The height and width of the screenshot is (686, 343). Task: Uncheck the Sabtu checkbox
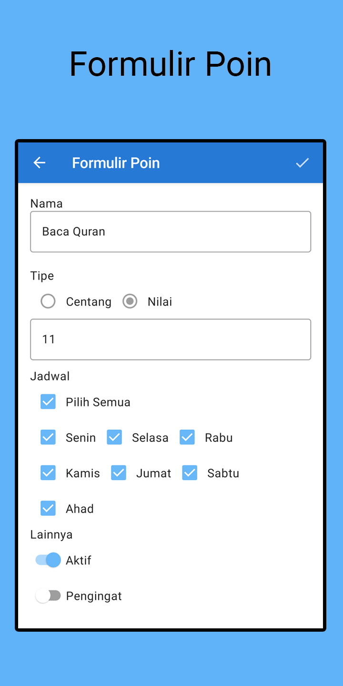(190, 473)
